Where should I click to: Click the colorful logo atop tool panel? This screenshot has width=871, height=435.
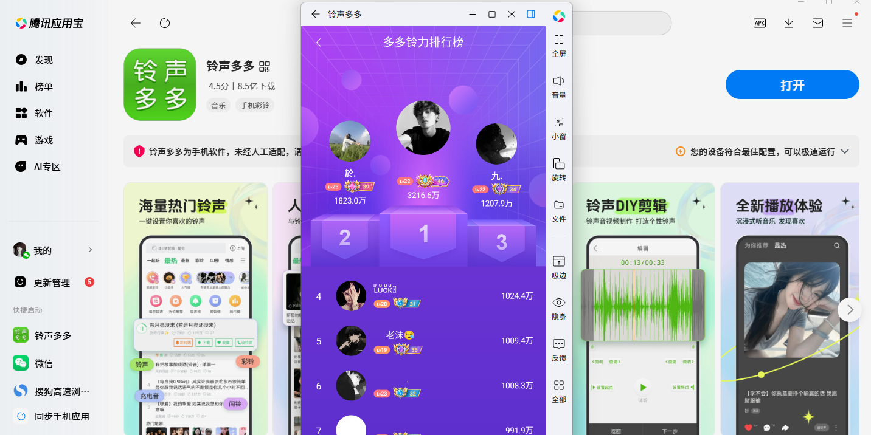559,16
